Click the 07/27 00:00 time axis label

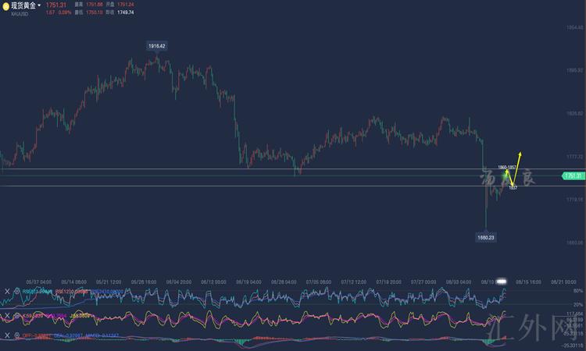click(423, 282)
